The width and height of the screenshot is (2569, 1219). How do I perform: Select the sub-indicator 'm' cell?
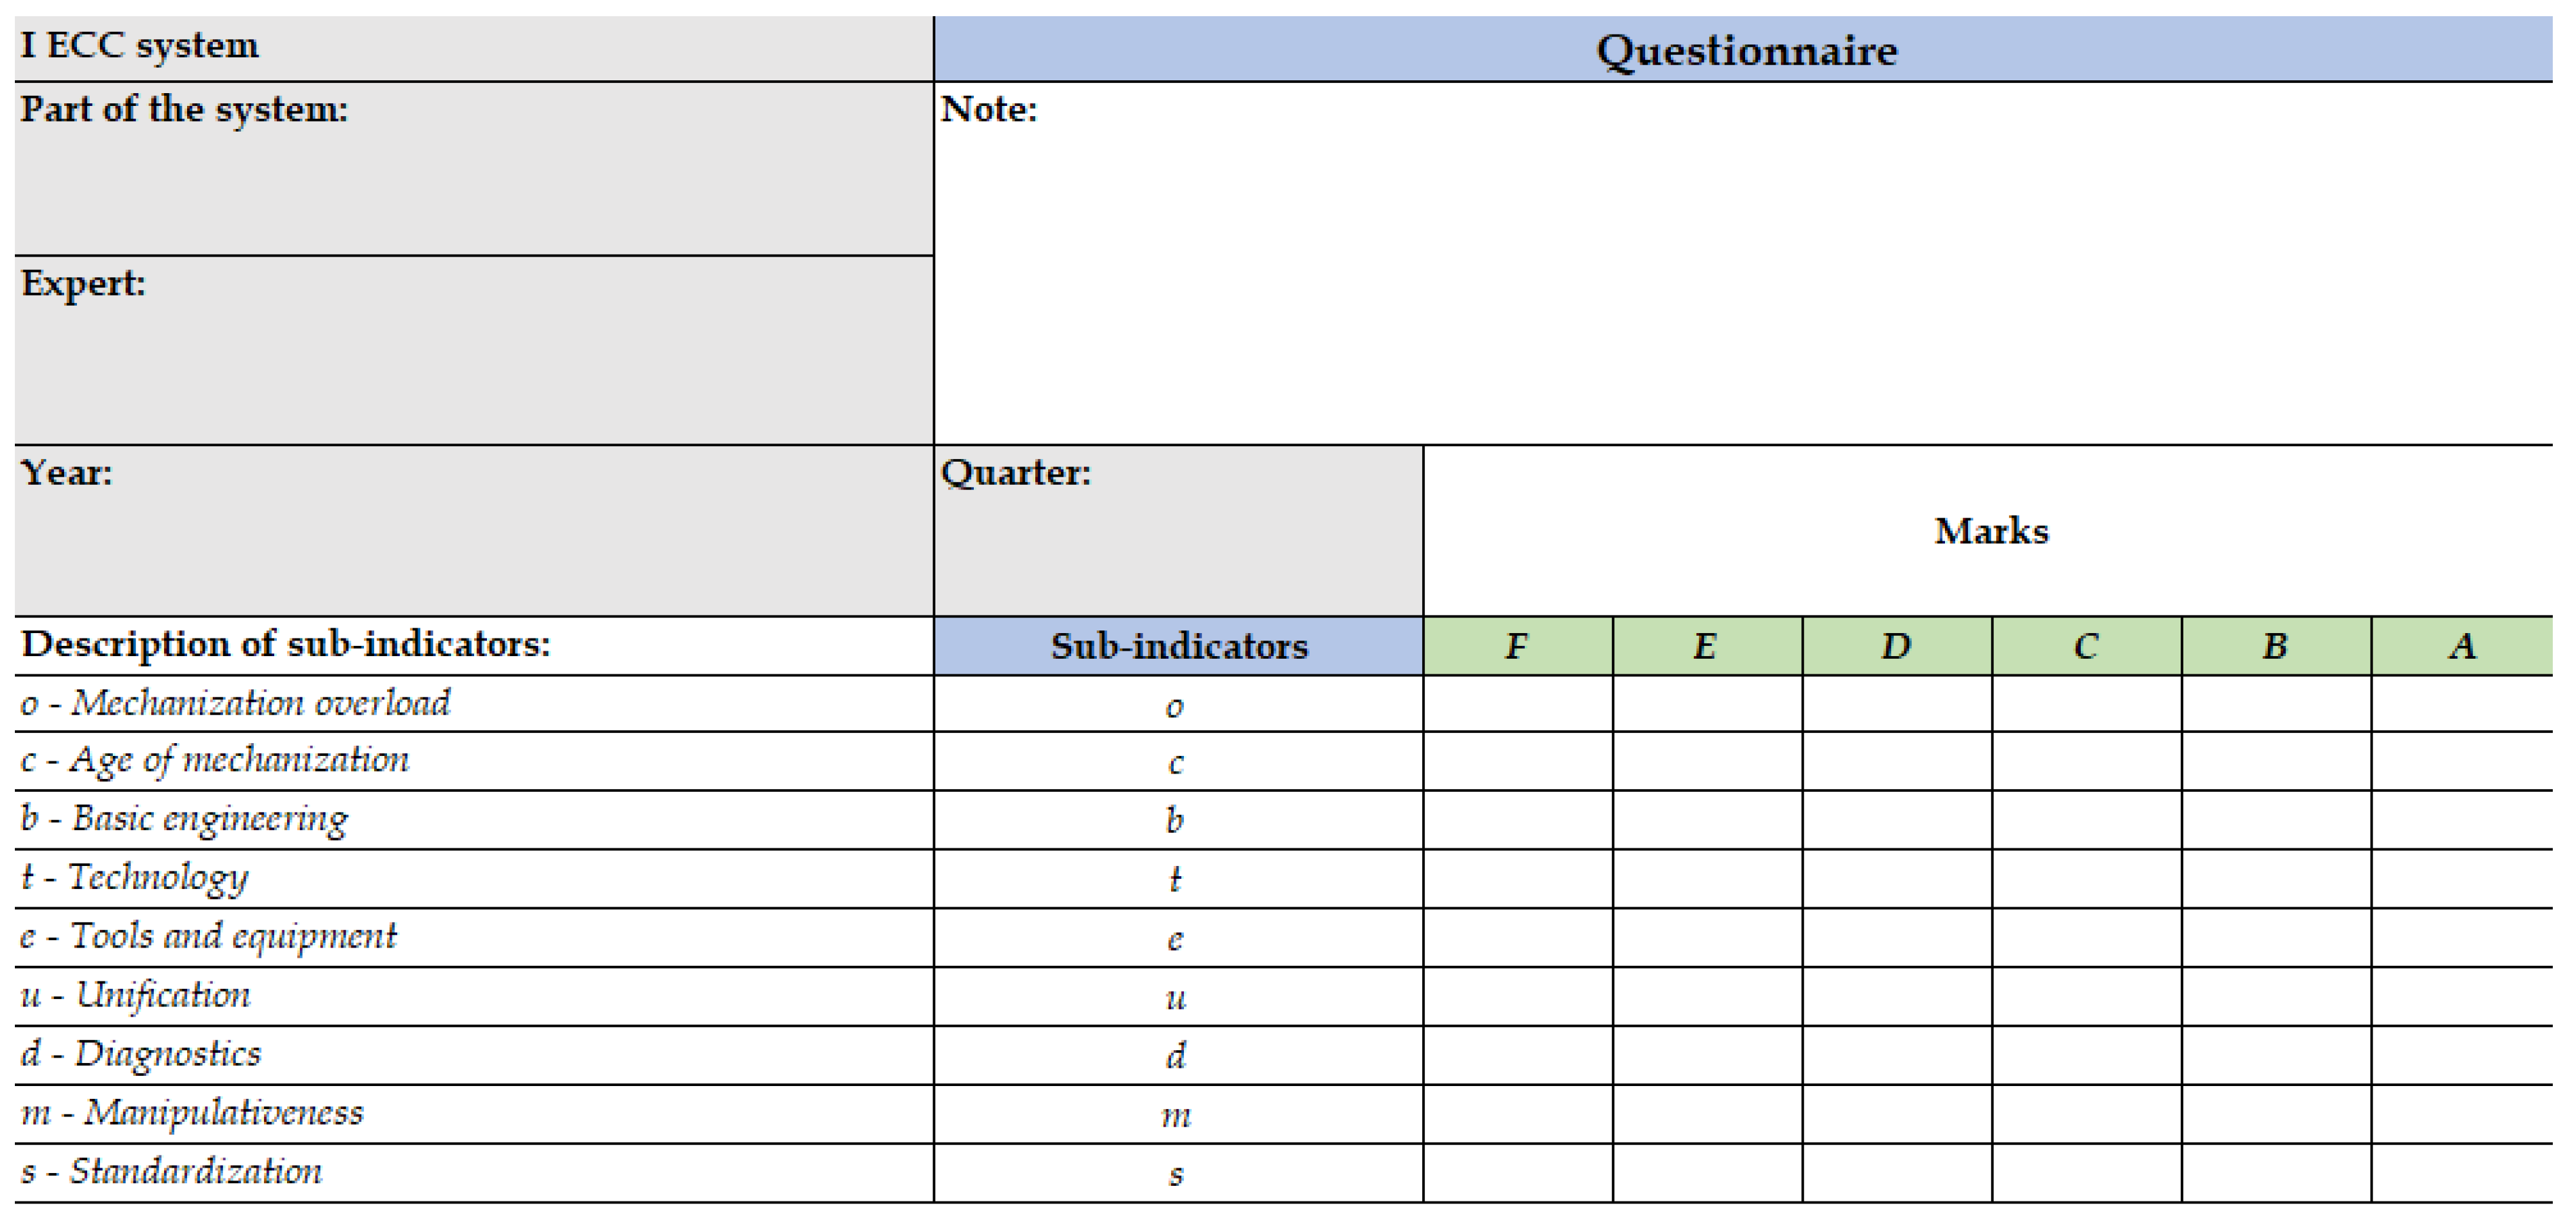click(1177, 1114)
